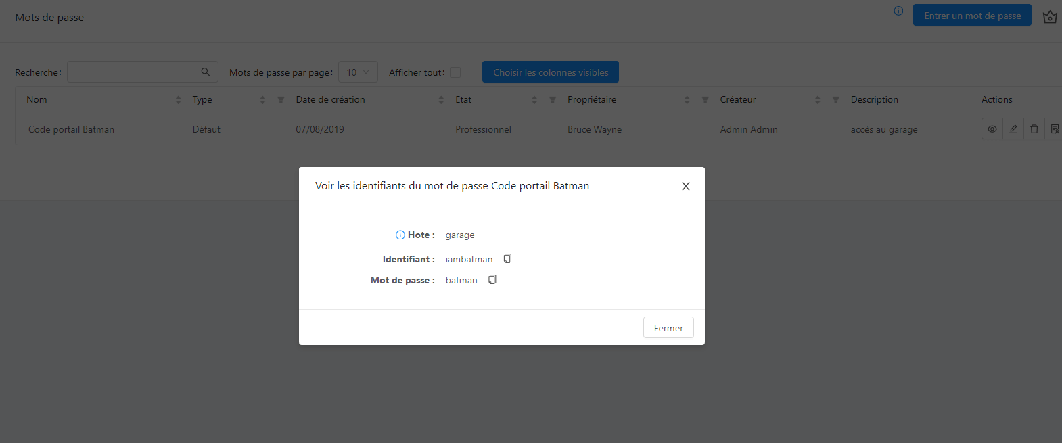Viewport: 1062px width, 443px height.
Task: Click the Nom column header
Action: coord(37,99)
